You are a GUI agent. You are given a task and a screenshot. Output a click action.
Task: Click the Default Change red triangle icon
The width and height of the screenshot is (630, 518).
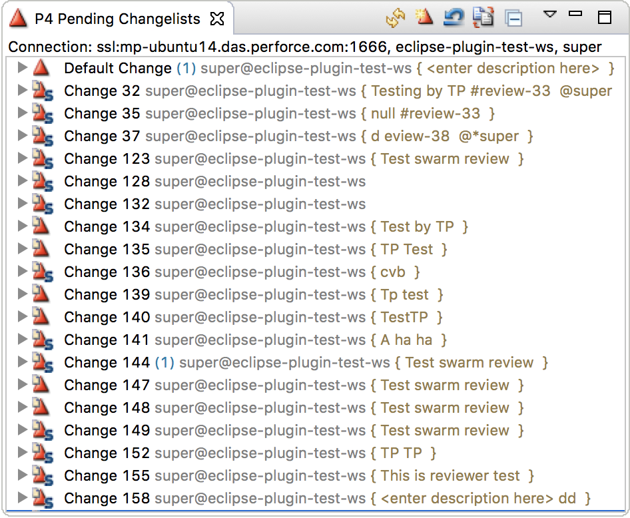point(41,68)
